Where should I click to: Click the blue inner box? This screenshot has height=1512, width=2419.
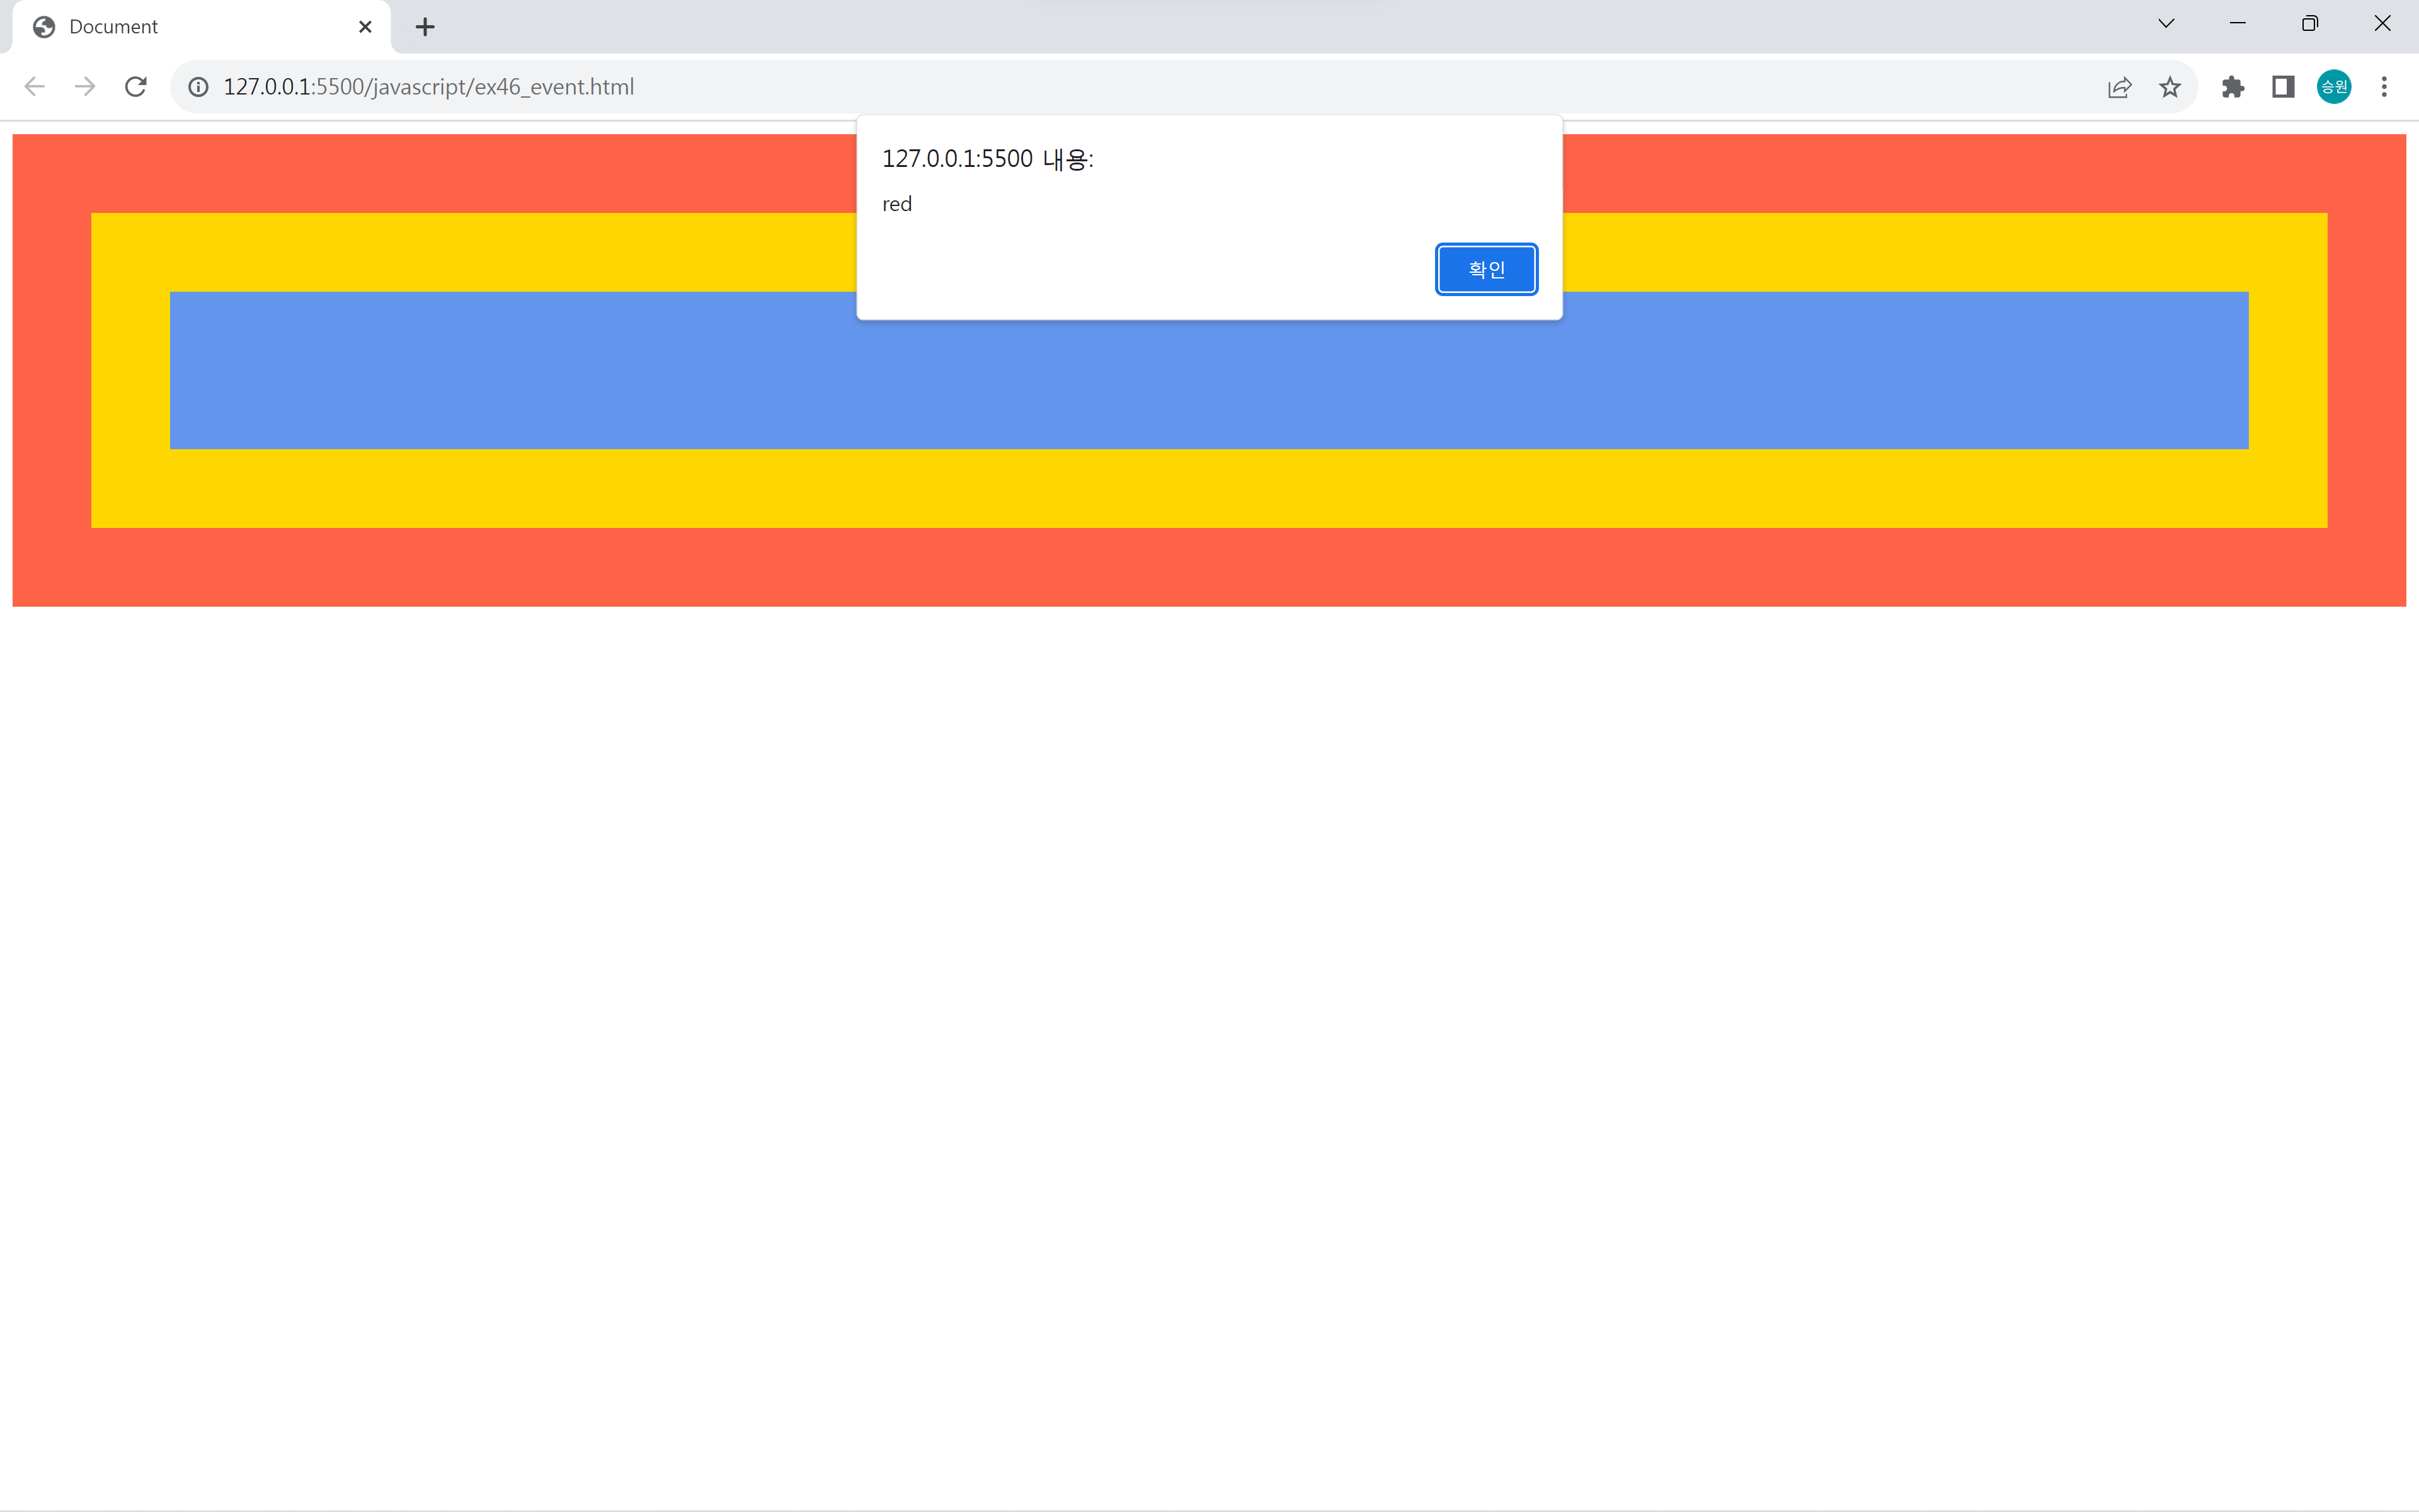click(1199, 385)
